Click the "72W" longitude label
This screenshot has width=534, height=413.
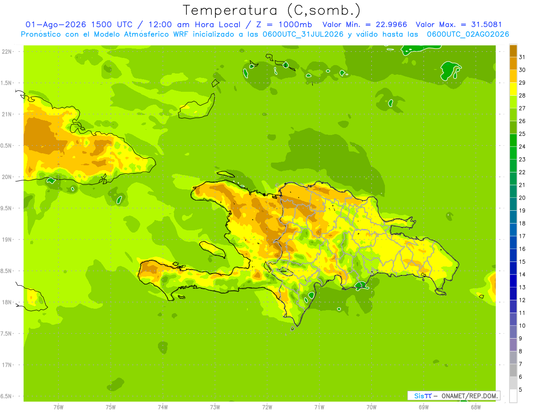pyautogui.click(x=267, y=407)
